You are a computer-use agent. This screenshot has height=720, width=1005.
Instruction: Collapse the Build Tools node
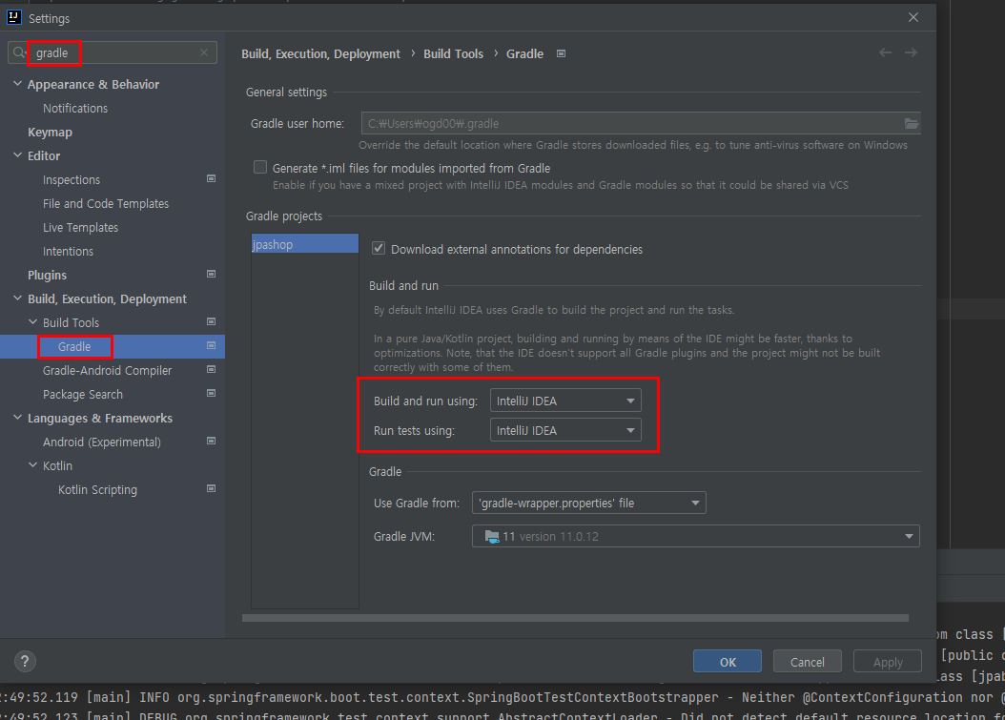pyautogui.click(x=33, y=321)
